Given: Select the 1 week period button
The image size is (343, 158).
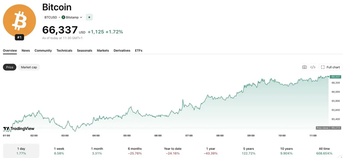Looking at the screenshot, I should pos(59,151).
